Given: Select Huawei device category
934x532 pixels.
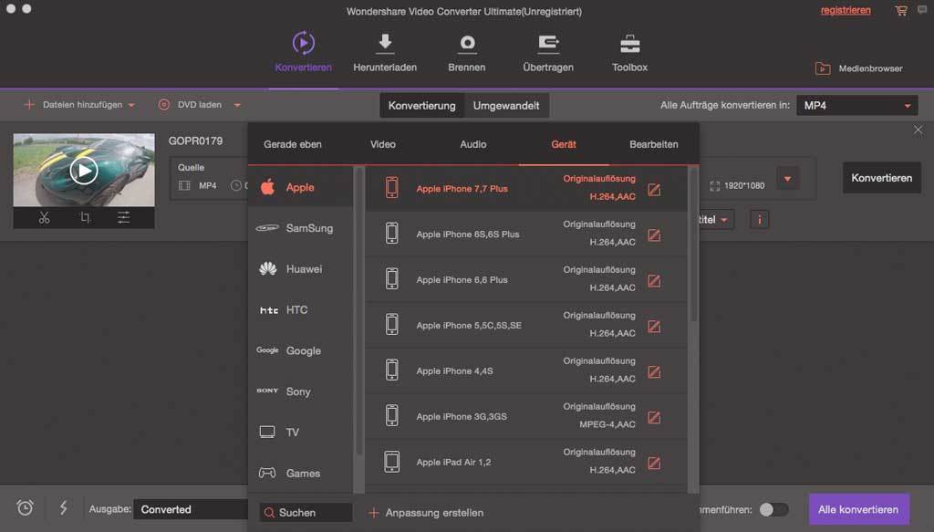Looking at the screenshot, I should [301, 268].
